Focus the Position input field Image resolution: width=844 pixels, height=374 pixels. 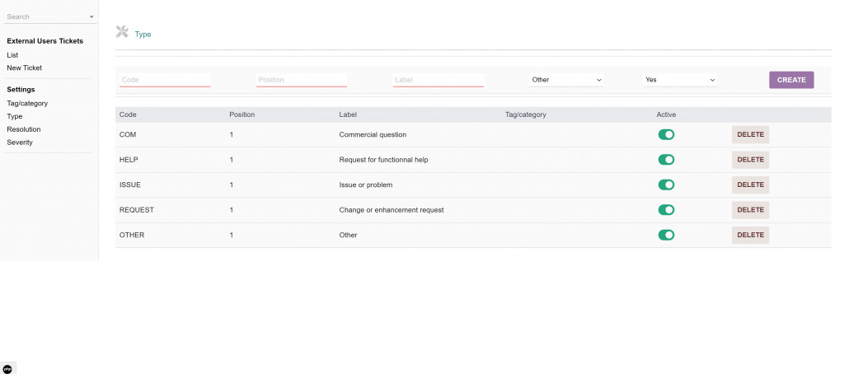302,80
